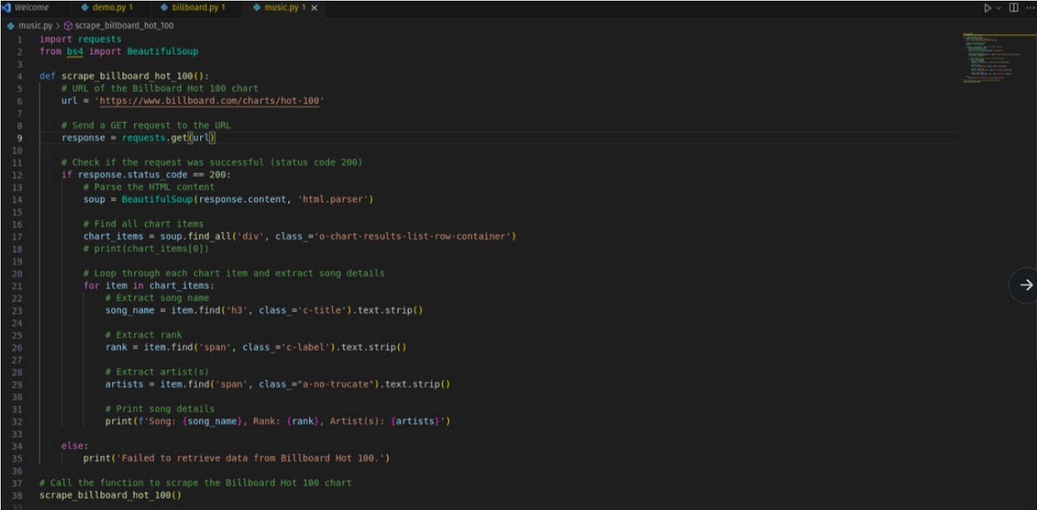This screenshot has width=1037, height=510.
Task: Place the cursor in 'requests.get(url)' on line 9
Action: tap(169, 138)
